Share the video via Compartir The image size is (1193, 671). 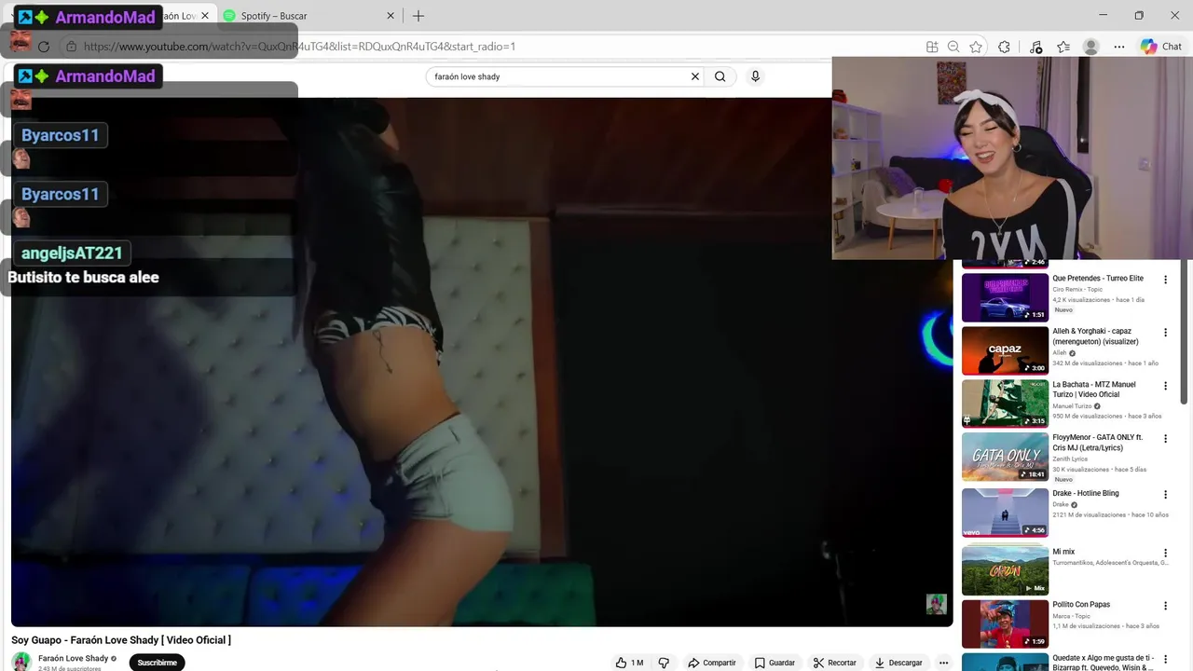point(712,663)
